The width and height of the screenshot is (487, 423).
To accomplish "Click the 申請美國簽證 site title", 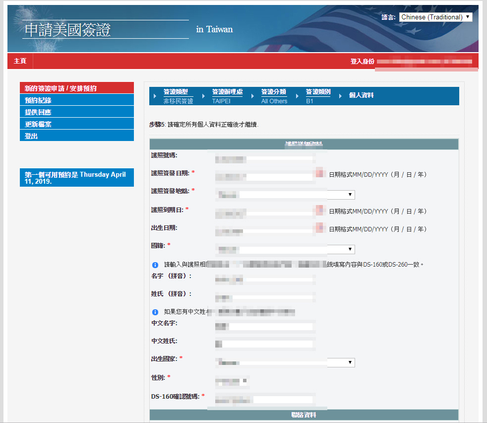I will click(x=68, y=30).
